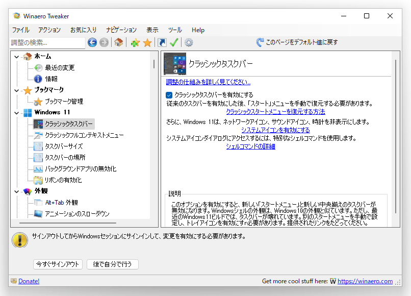
Task: Select アニメーションのスローダウン tree item
Action: (x=77, y=214)
